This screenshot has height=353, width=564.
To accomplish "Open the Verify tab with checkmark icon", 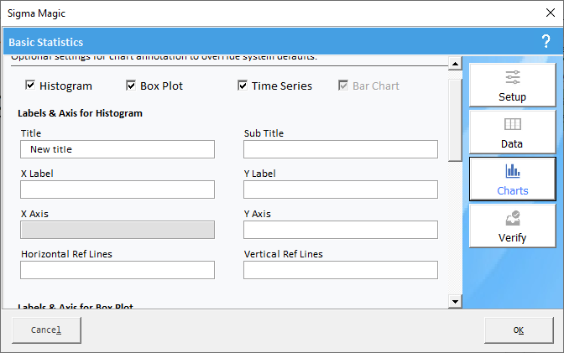I will [512, 227].
